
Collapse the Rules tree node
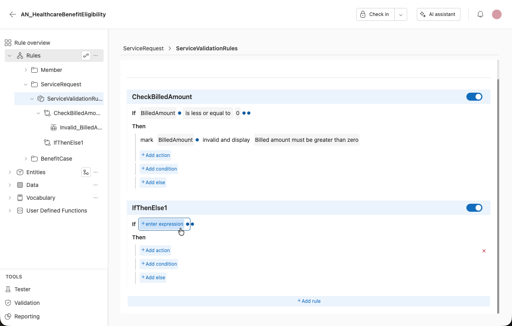(10, 56)
